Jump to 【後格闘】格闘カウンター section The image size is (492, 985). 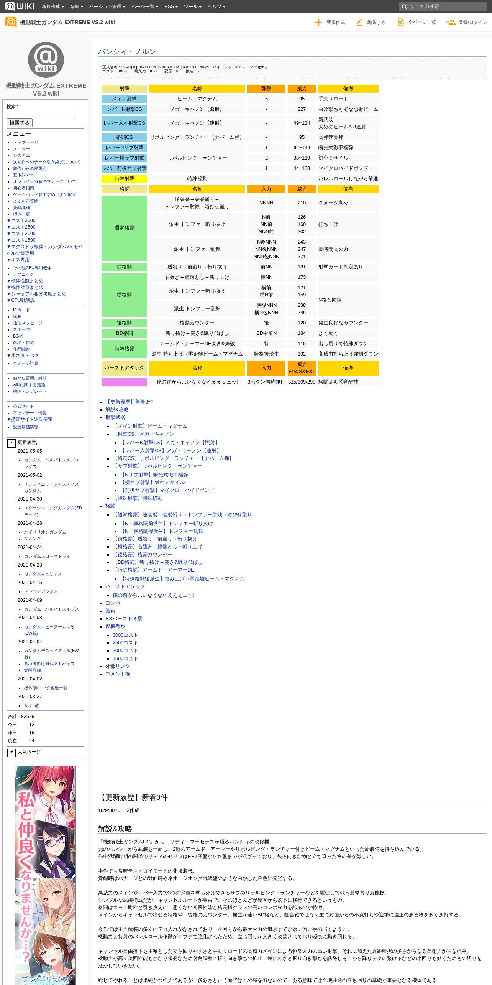tap(143, 555)
